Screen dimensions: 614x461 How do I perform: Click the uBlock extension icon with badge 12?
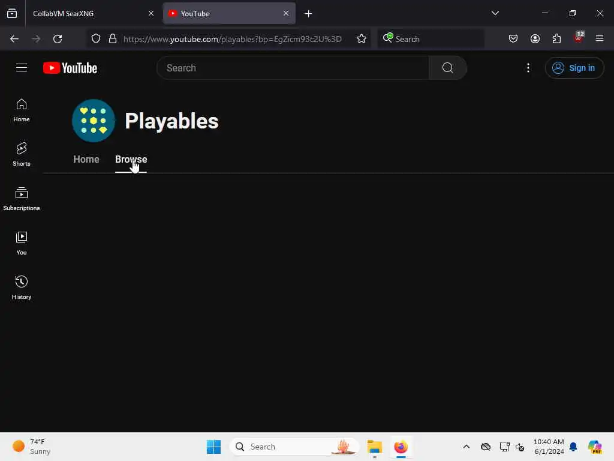(579, 38)
